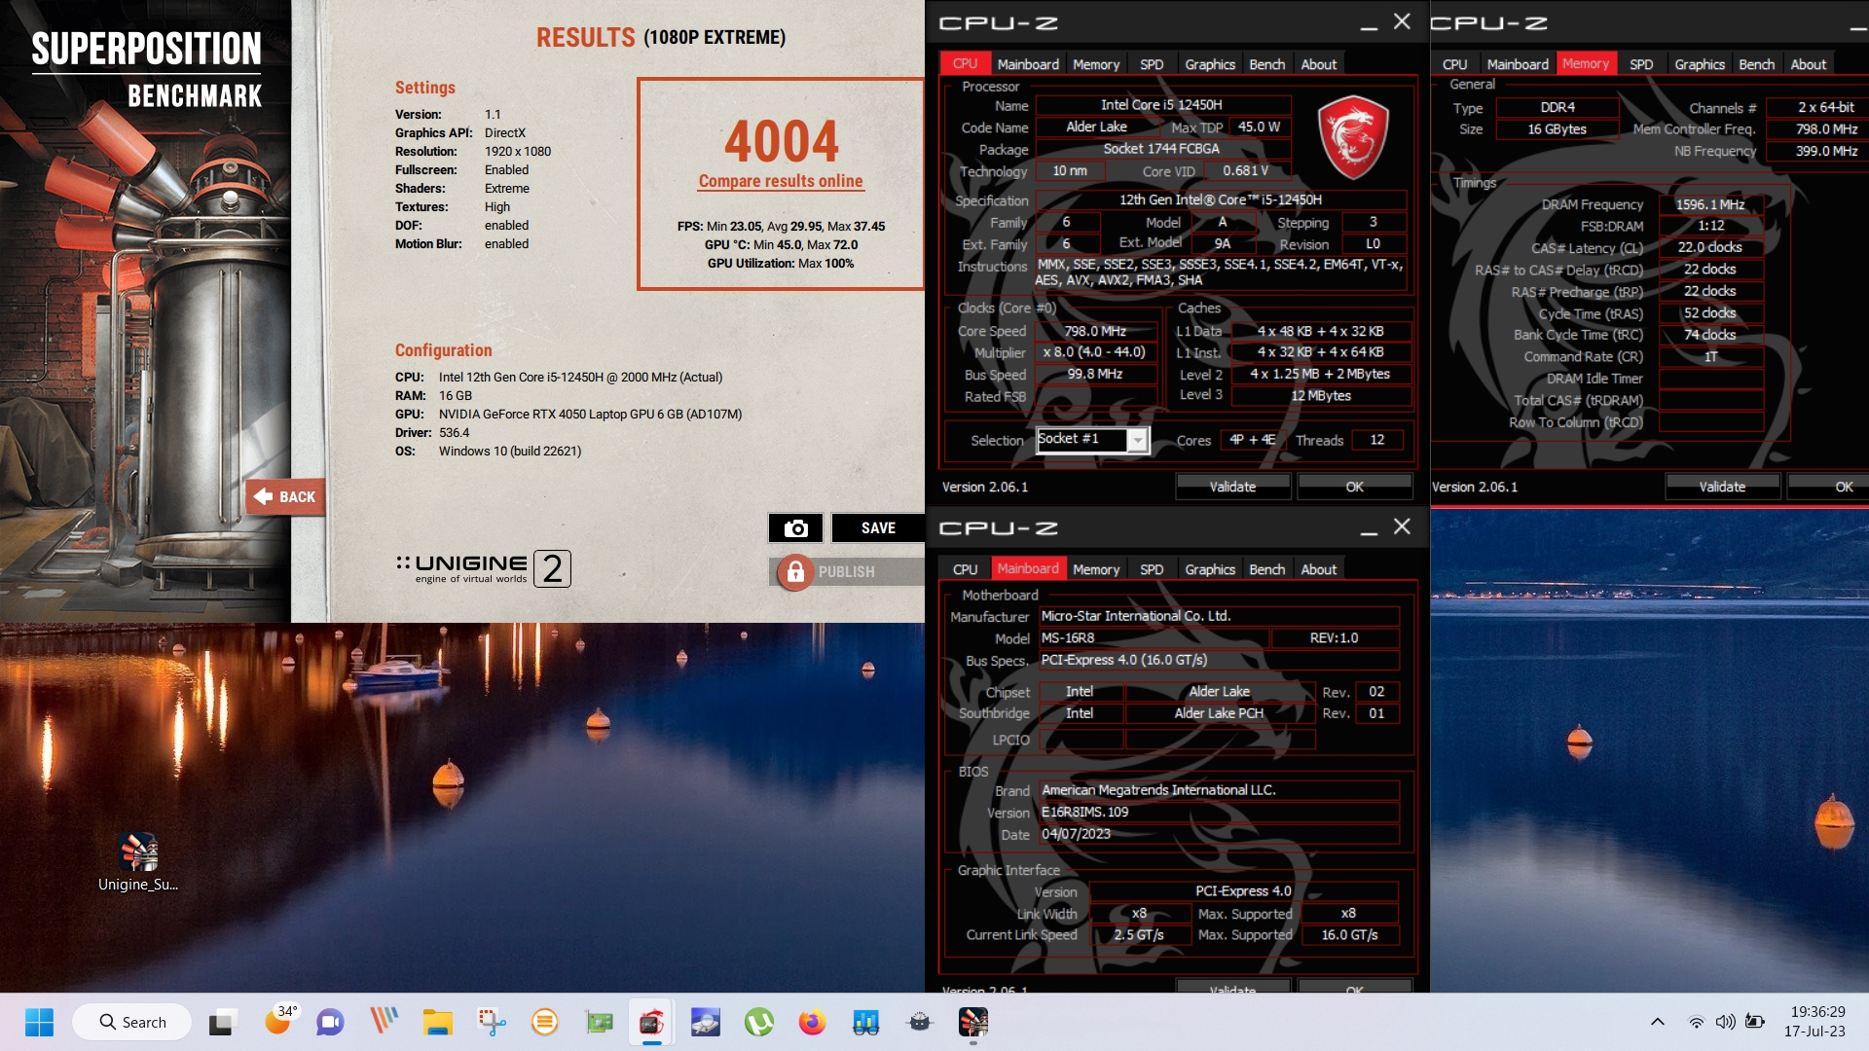Select CPU tab in the CPU-Z Memory window
Screen dimensions: 1869x1051
1454,64
